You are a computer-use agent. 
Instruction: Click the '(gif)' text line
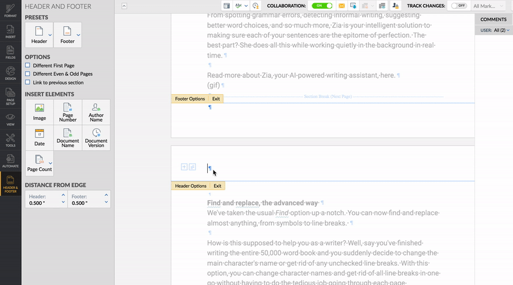pyautogui.click(x=214, y=85)
